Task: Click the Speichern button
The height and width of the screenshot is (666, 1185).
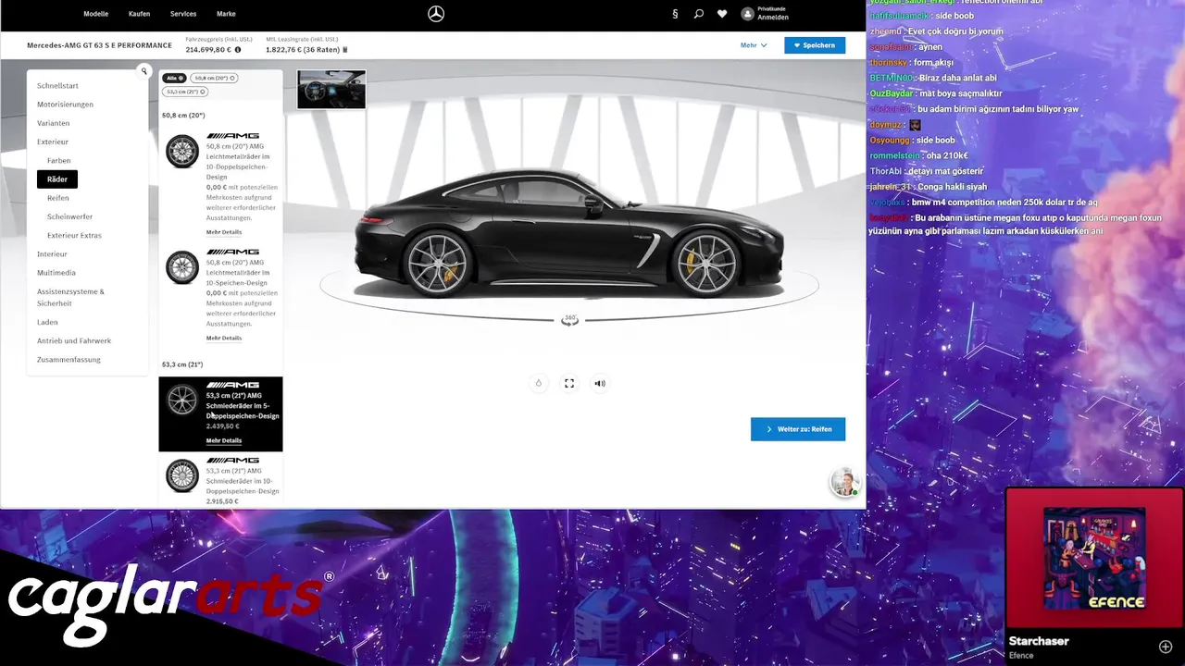Action: pos(815,45)
